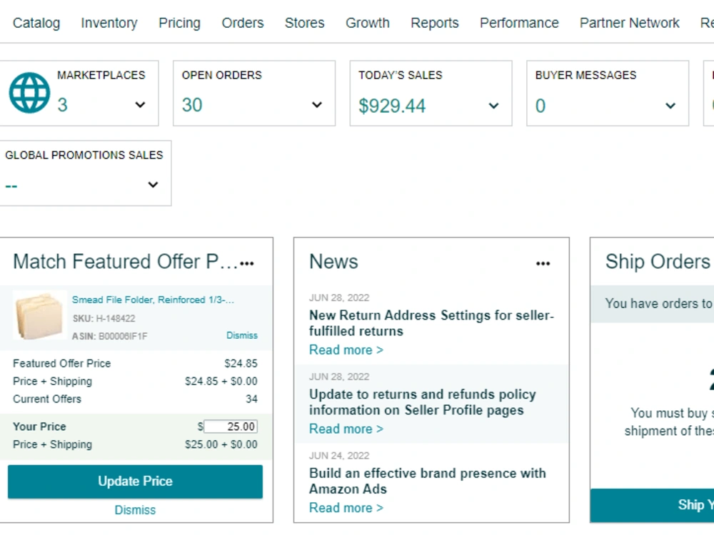Open Match Featured Offer card options menu

pyautogui.click(x=247, y=263)
